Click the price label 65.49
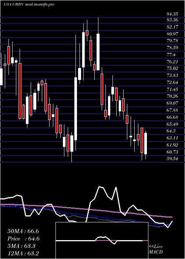This screenshot has width=185, height=259. 172,124
